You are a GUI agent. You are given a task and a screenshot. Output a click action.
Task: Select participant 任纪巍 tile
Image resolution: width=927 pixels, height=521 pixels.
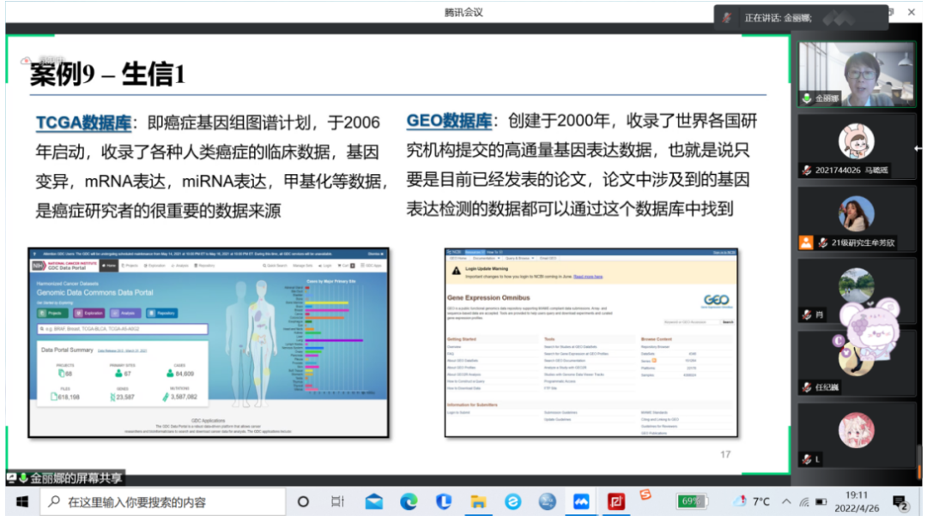pos(857,362)
